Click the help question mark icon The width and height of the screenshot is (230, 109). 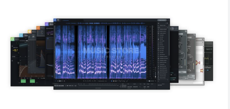173,29
